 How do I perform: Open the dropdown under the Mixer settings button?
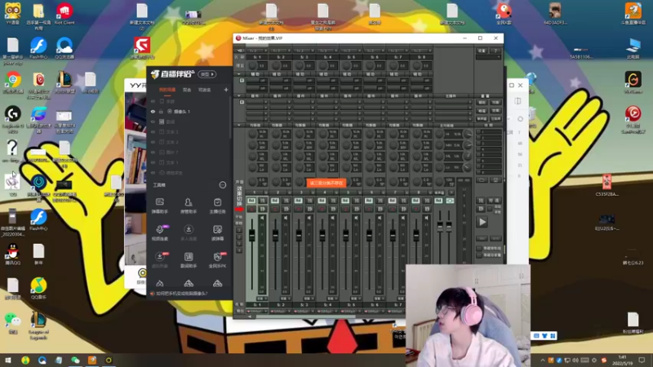488,57
